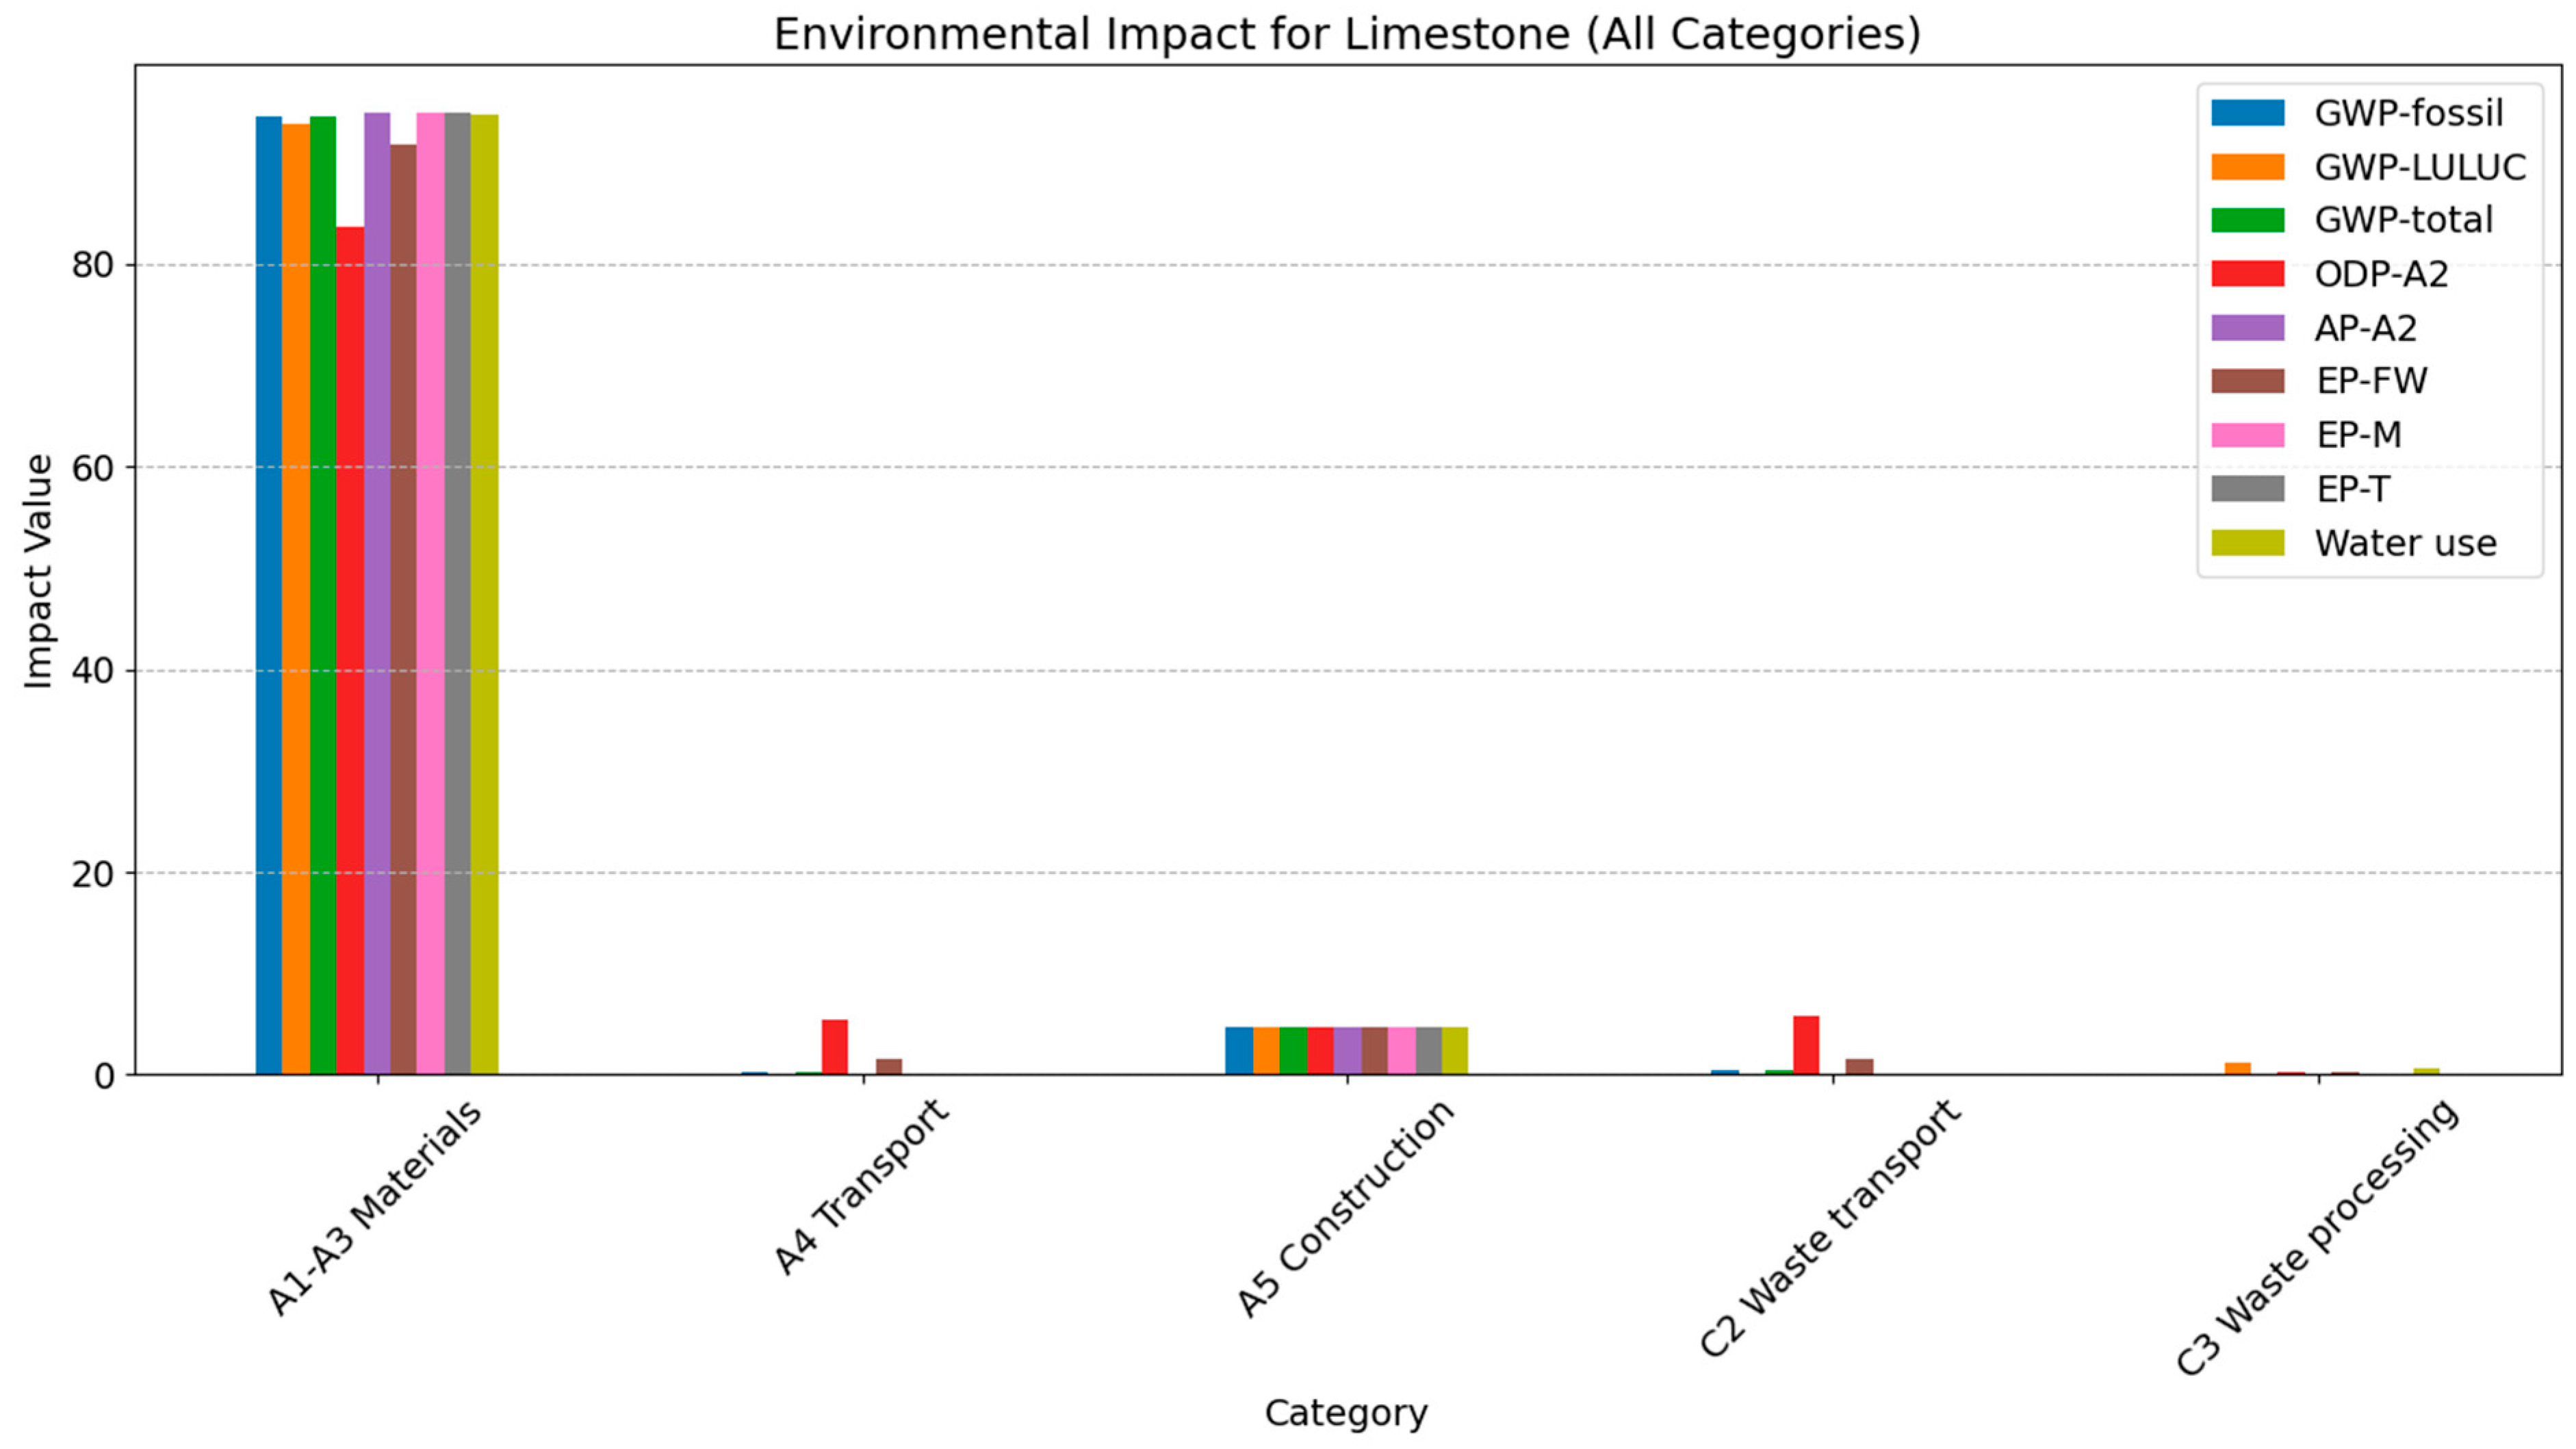Click the GWP-LULUC orange legend swatch
This screenshot has height=1449, width=2576.
(x=2247, y=167)
